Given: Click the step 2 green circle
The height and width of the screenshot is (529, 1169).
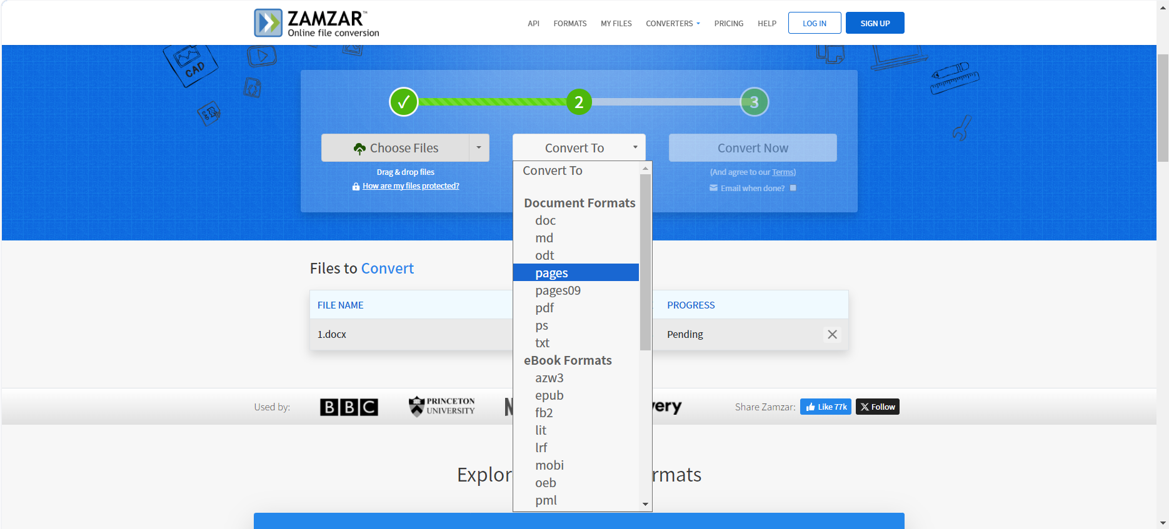Looking at the screenshot, I should click(579, 102).
